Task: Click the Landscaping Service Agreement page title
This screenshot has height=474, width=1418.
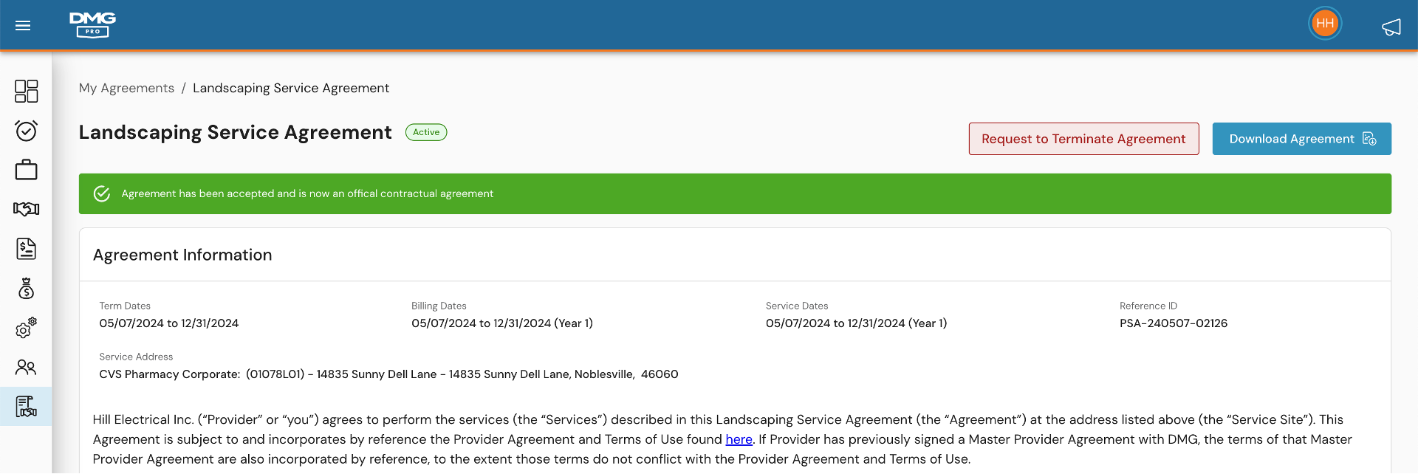Action: [x=235, y=132]
